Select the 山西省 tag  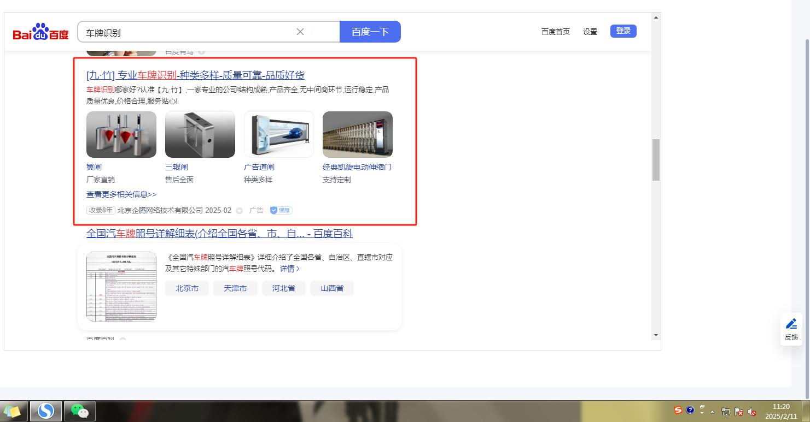coord(332,288)
